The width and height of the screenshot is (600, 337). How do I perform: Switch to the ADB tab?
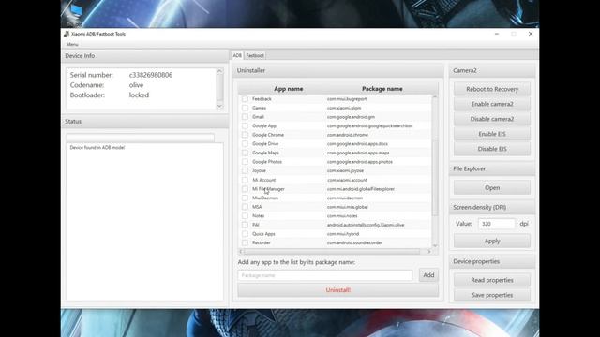coord(237,55)
